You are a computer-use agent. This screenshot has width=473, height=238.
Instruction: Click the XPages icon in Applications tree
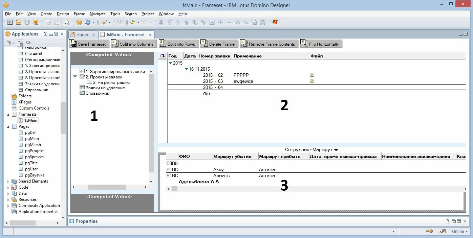(14, 102)
